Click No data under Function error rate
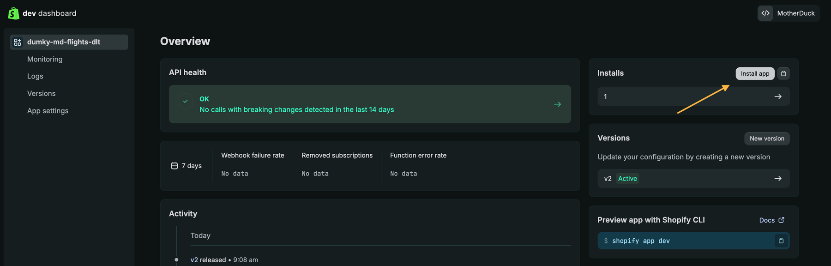 [x=403, y=174]
